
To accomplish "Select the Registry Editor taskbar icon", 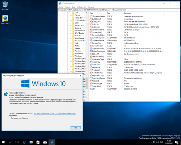I will 52,142.
